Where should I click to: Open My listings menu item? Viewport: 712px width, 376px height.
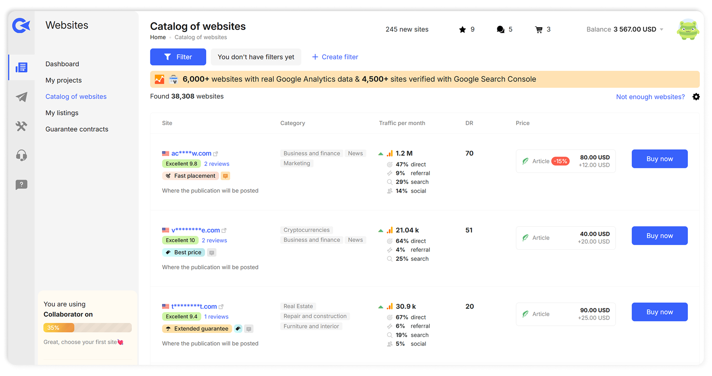pyautogui.click(x=62, y=113)
